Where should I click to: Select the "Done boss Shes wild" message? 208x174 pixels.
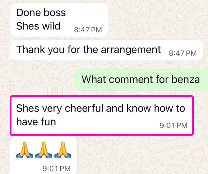(x=59, y=20)
